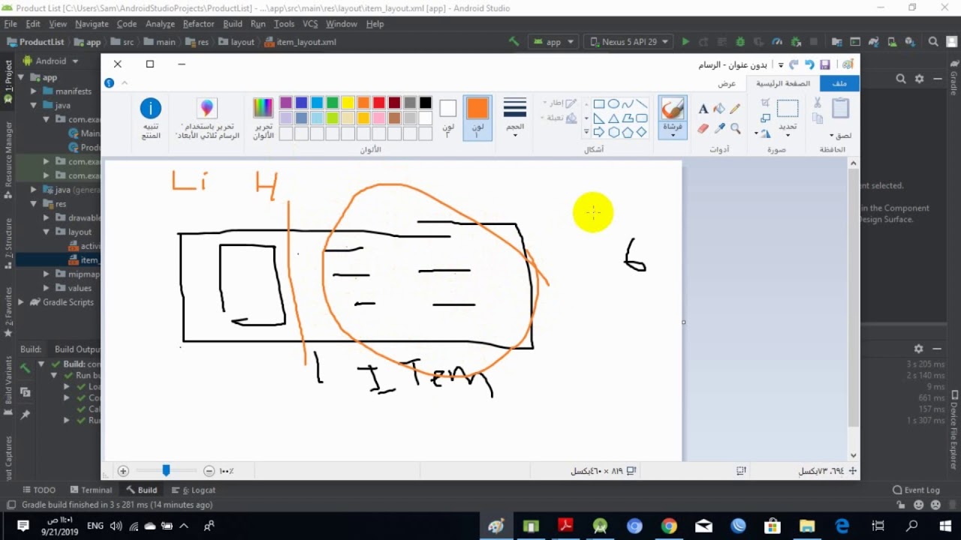Toggle Resource Manager side tab

[8, 154]
